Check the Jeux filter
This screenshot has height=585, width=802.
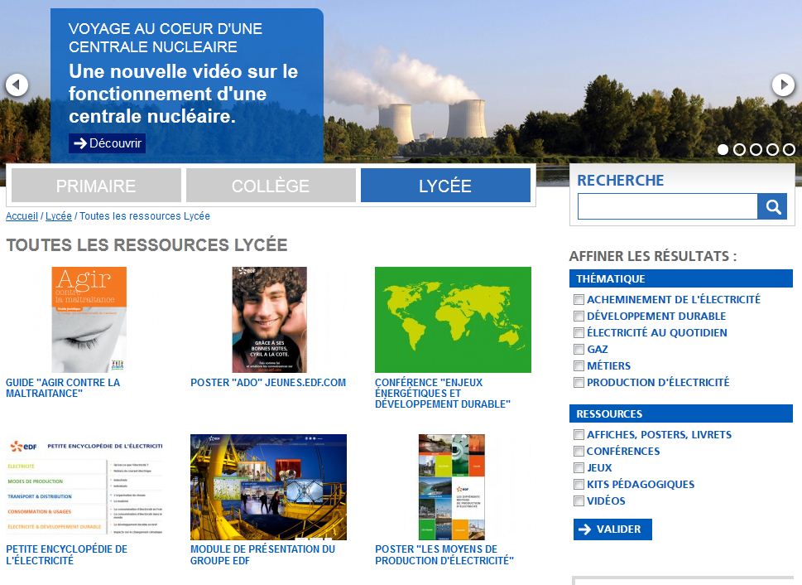(579, 467)
